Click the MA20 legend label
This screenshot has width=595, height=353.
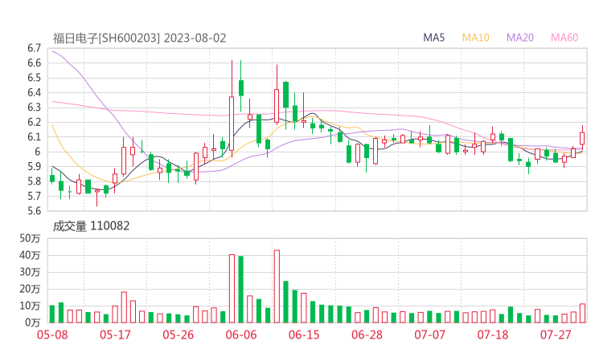(520, 38)
